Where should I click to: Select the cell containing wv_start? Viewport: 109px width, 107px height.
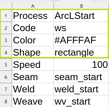(81, 101)
